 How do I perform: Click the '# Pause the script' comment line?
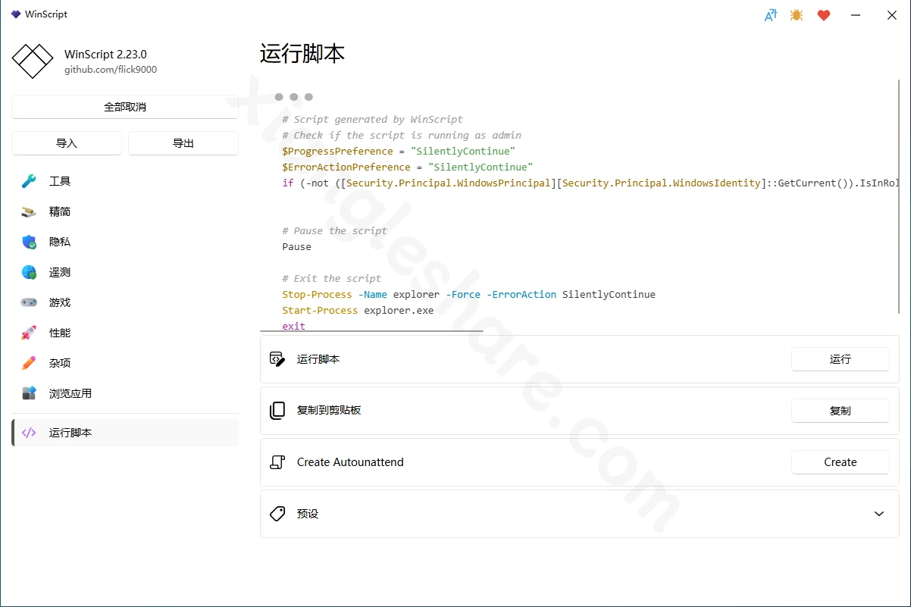[334, 230]
